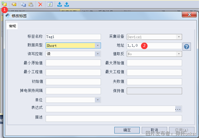Viewport: 199px width, 138px height.
Task: Click into the 描述 text field
Action: [113, 118]
